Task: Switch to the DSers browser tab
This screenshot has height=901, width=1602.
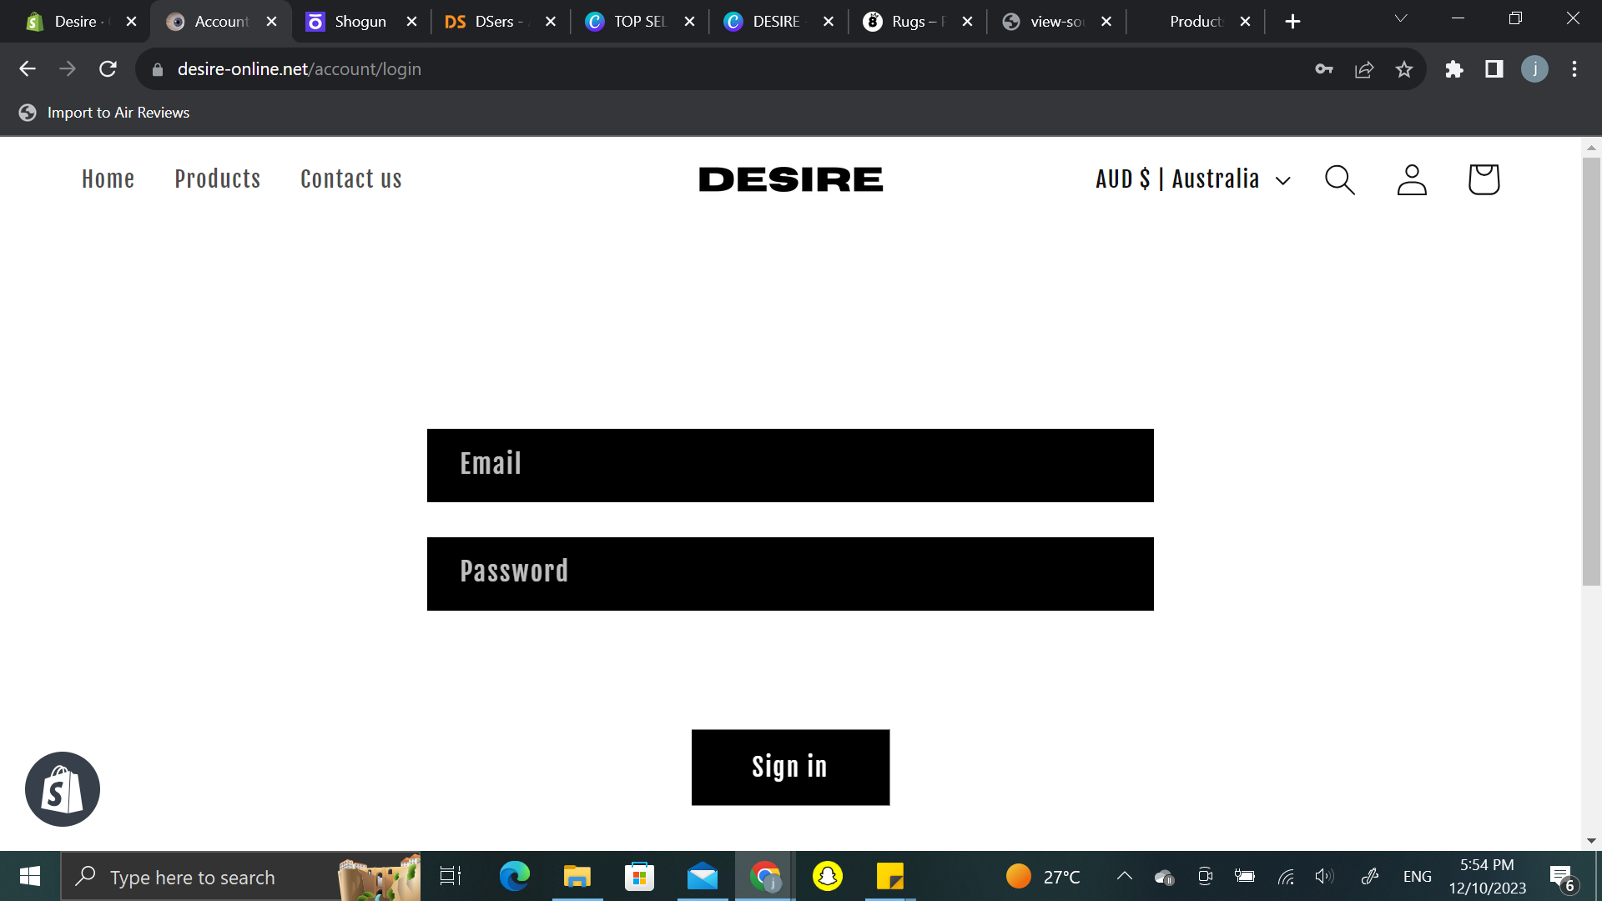Action: [x=497, y=22]
